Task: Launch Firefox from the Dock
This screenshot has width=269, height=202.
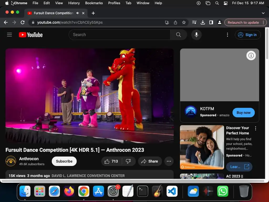Action: tap(69, 191)
